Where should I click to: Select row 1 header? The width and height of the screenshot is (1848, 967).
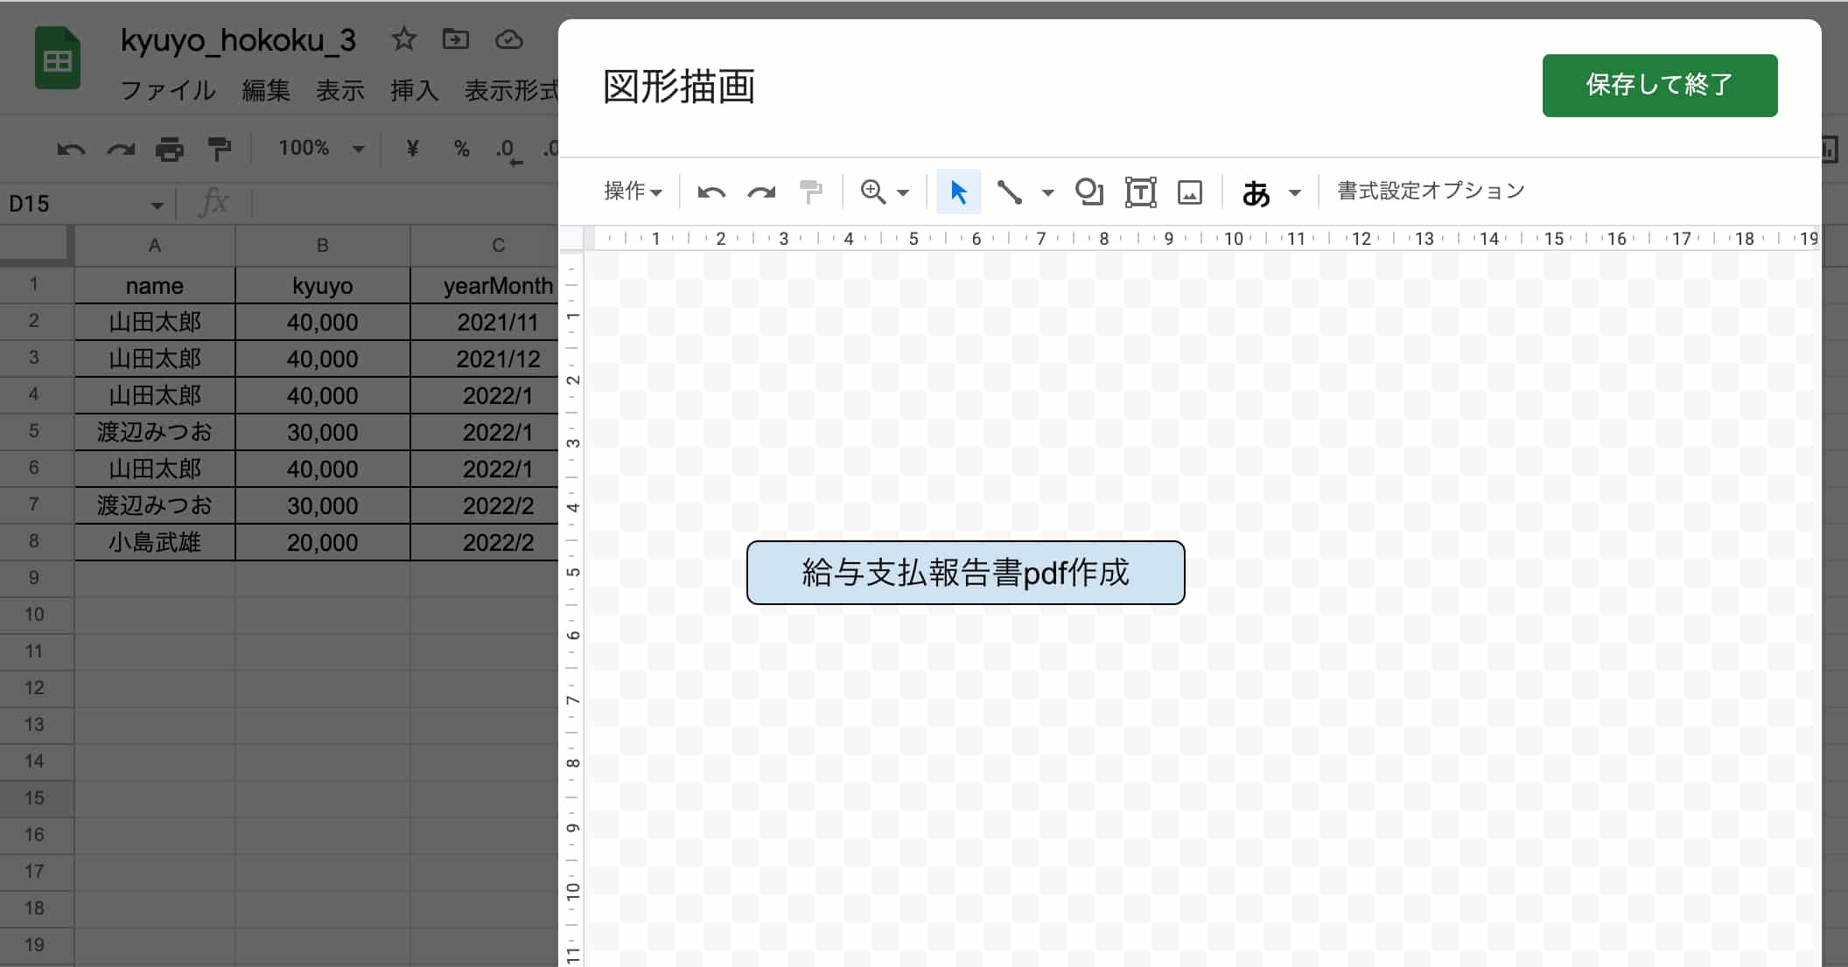[x=35, y=284]
